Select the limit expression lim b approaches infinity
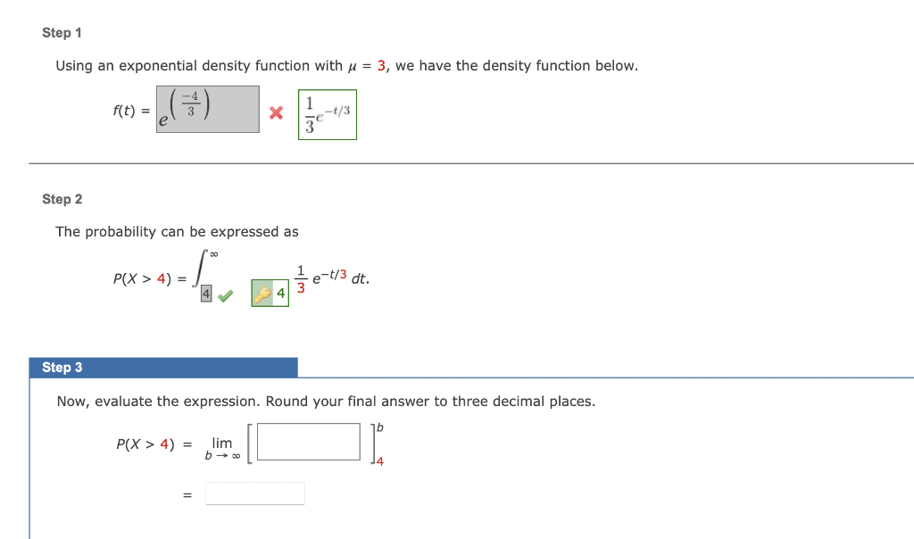The height and width of the screenshot is (539, 914). 221,449
